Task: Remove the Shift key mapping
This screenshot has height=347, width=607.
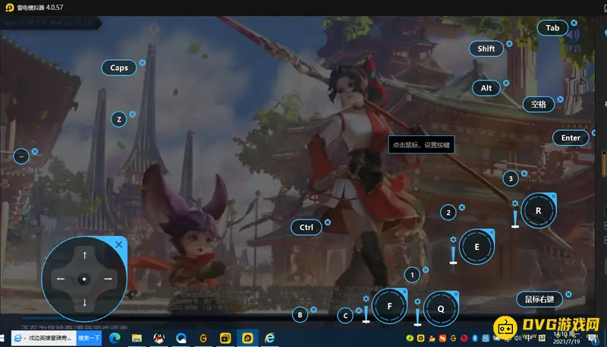Action: tap(509, 44)
